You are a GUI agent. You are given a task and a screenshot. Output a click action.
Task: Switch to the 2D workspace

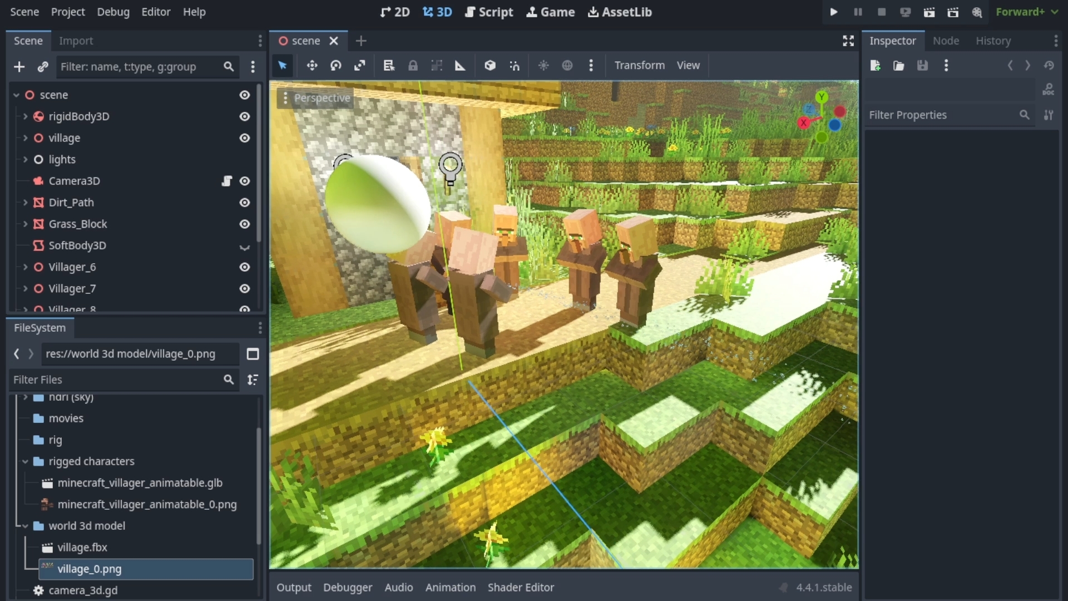395,12
